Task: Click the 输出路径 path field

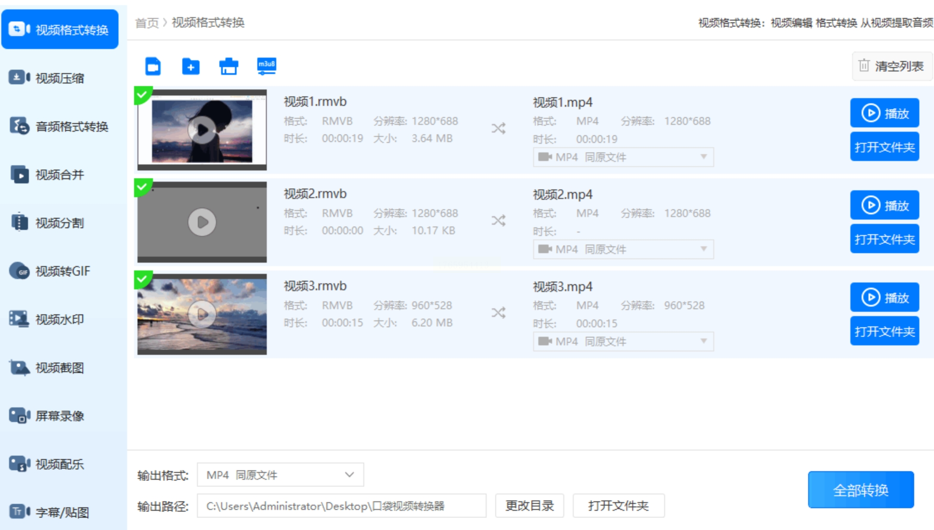Action: pos(341,506)
